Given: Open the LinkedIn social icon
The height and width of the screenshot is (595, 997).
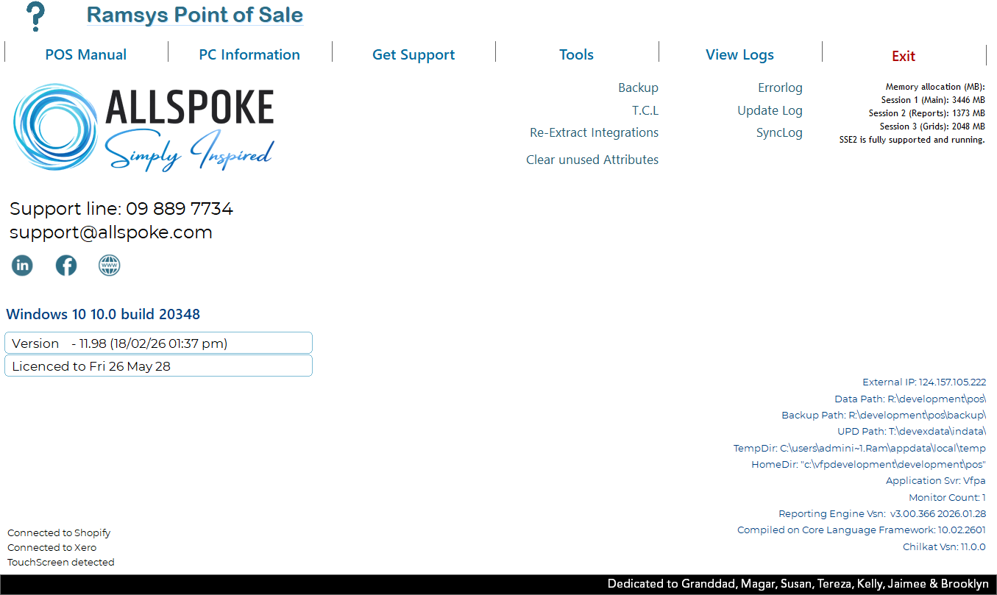Looking at the screenshot, I should click(22, 266).
